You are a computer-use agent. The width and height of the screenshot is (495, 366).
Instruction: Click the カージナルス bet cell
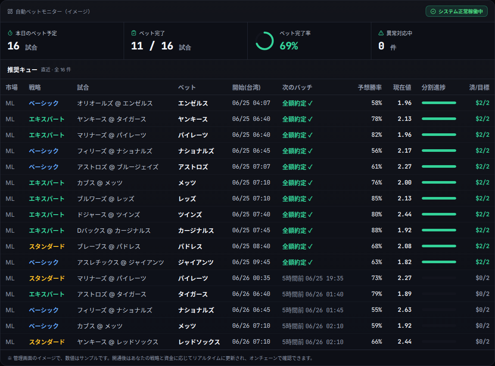click(x=196, y=231)
